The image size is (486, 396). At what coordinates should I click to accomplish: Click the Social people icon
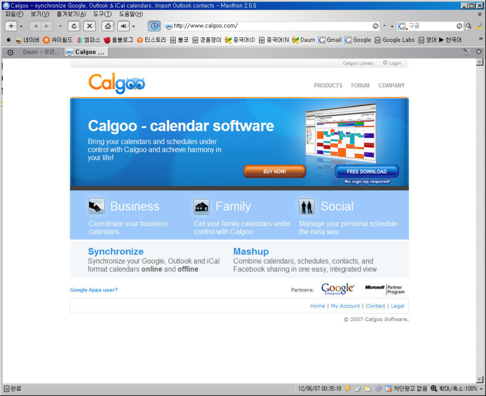point(307,207)
